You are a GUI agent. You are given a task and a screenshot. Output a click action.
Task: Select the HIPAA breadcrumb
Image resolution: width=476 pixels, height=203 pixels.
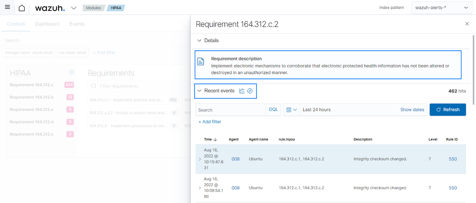(116, 8)
